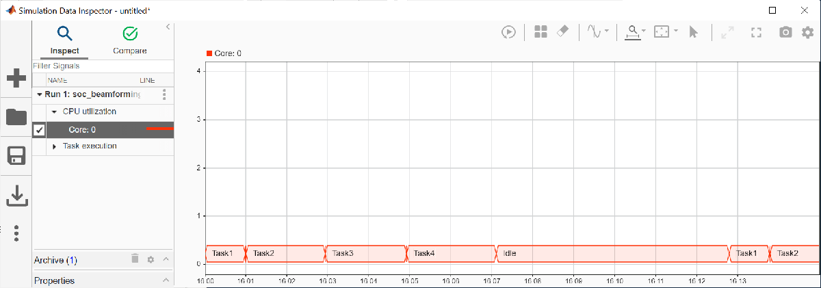Image resolution: width=821 pixels, height=288 pixels.
Task: Click the play/run button in plot toolbar
Action: pos(508,31)
